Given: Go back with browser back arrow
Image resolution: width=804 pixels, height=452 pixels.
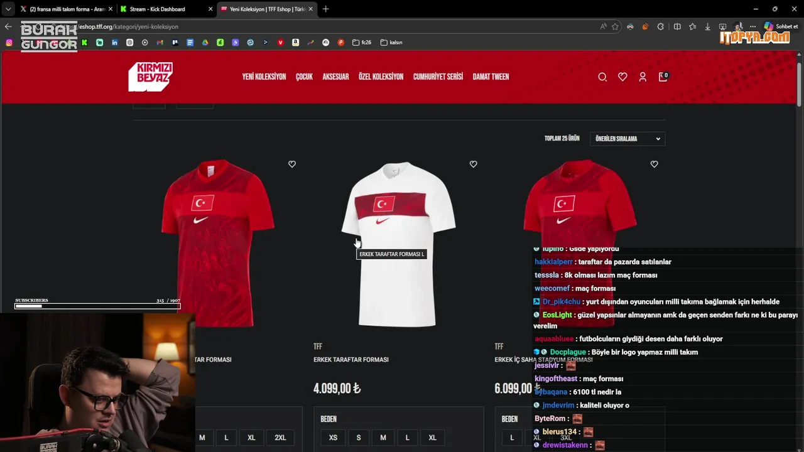Looking at the screenshot, I should [x=8, y=26].
